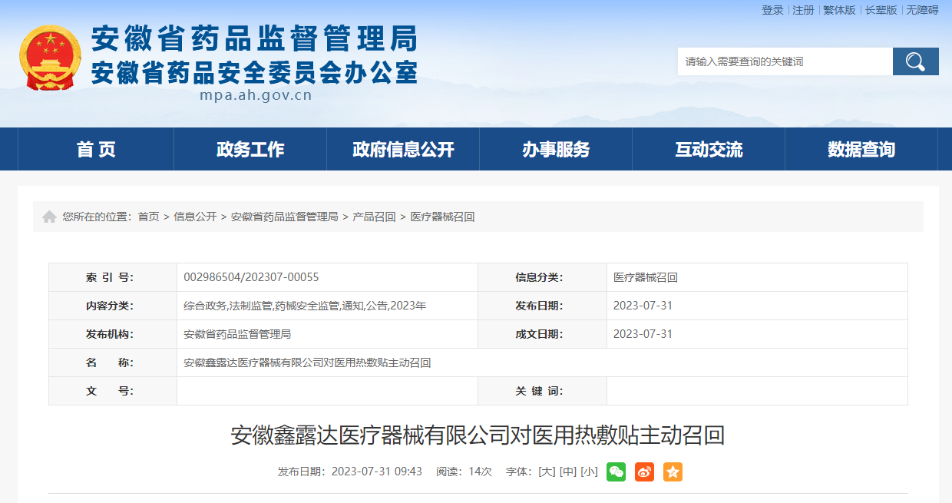Open the 无障碍 accessibility mode
This screenshot has height=503, width=952.
coord(922,10)
